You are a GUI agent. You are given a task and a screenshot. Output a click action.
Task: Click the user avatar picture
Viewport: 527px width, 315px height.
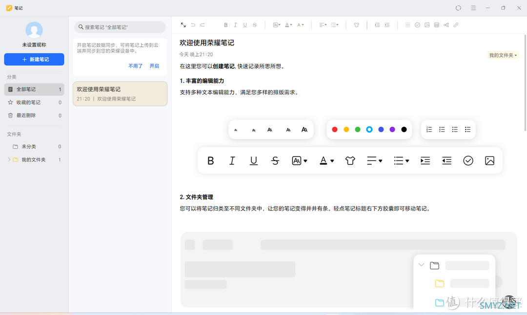tap(34, 30)
